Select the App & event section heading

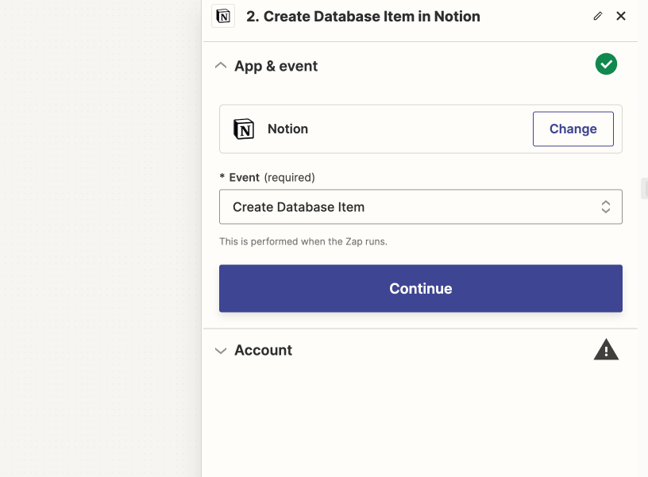point(276,66)
